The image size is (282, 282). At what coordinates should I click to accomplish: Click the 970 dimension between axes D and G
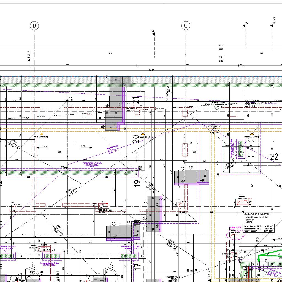tap(110, 53)
